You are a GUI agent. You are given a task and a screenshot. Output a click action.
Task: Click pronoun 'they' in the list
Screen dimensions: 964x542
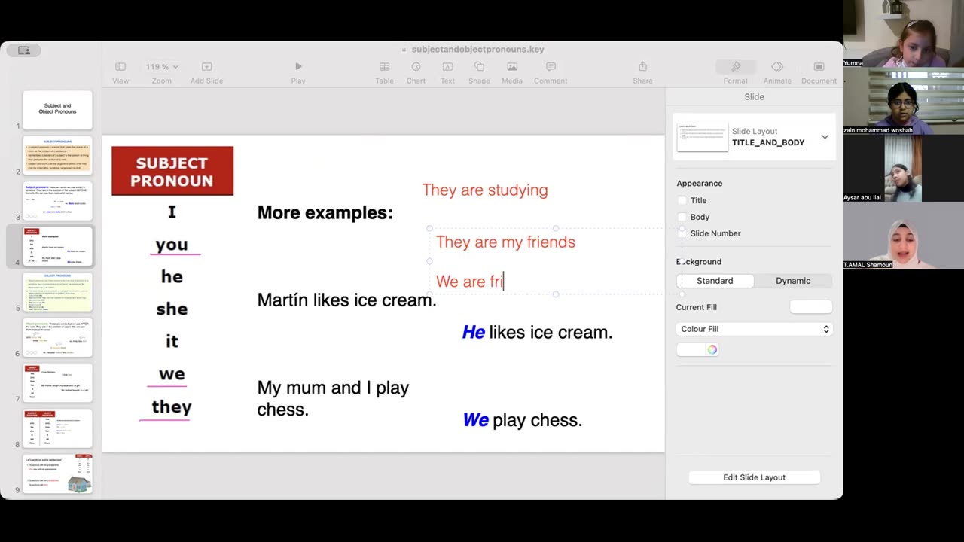pos(172,406)
